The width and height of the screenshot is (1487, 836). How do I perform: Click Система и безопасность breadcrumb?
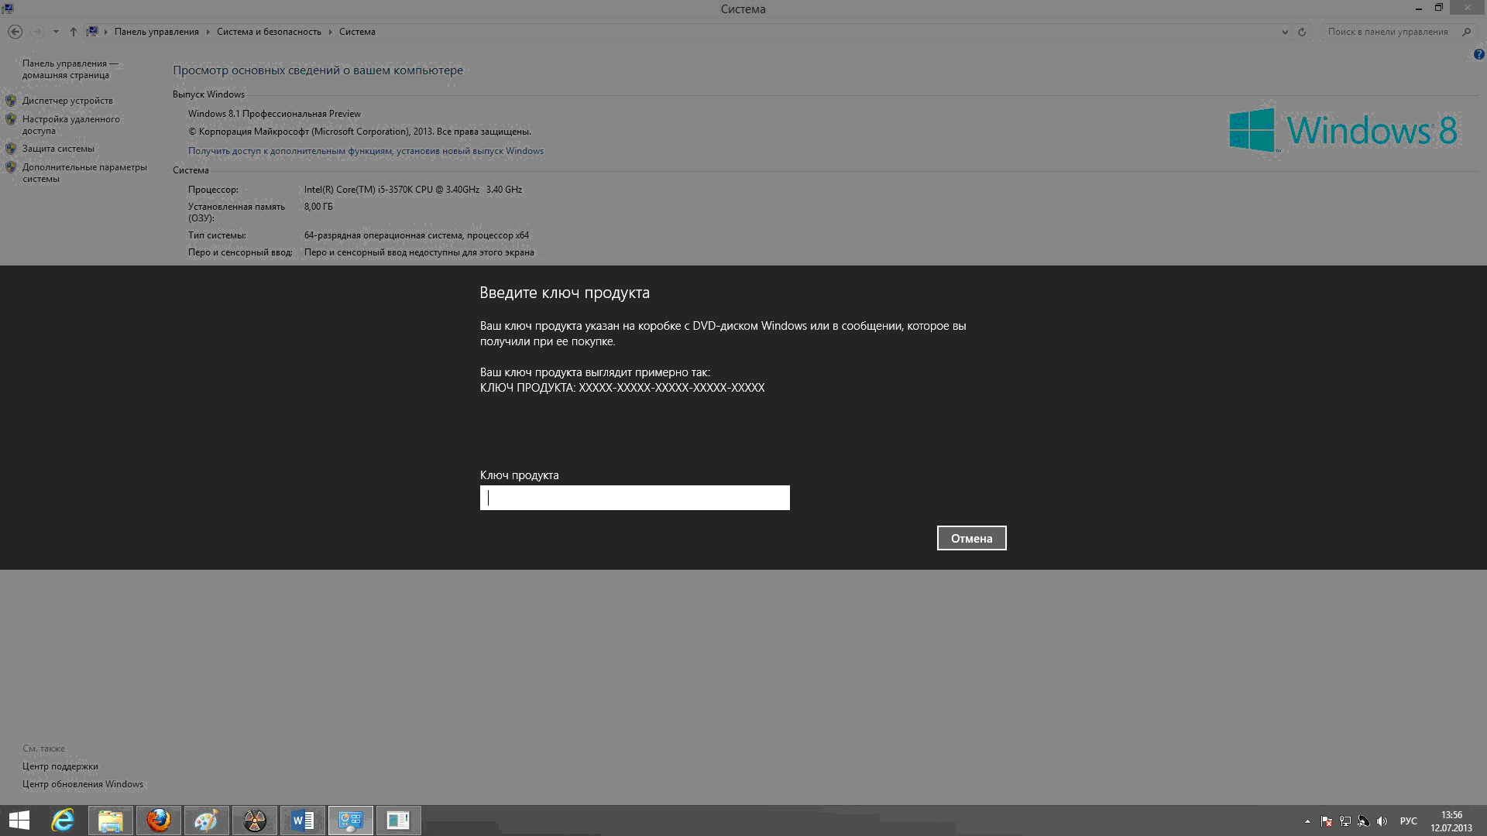[x=269, y=32]
